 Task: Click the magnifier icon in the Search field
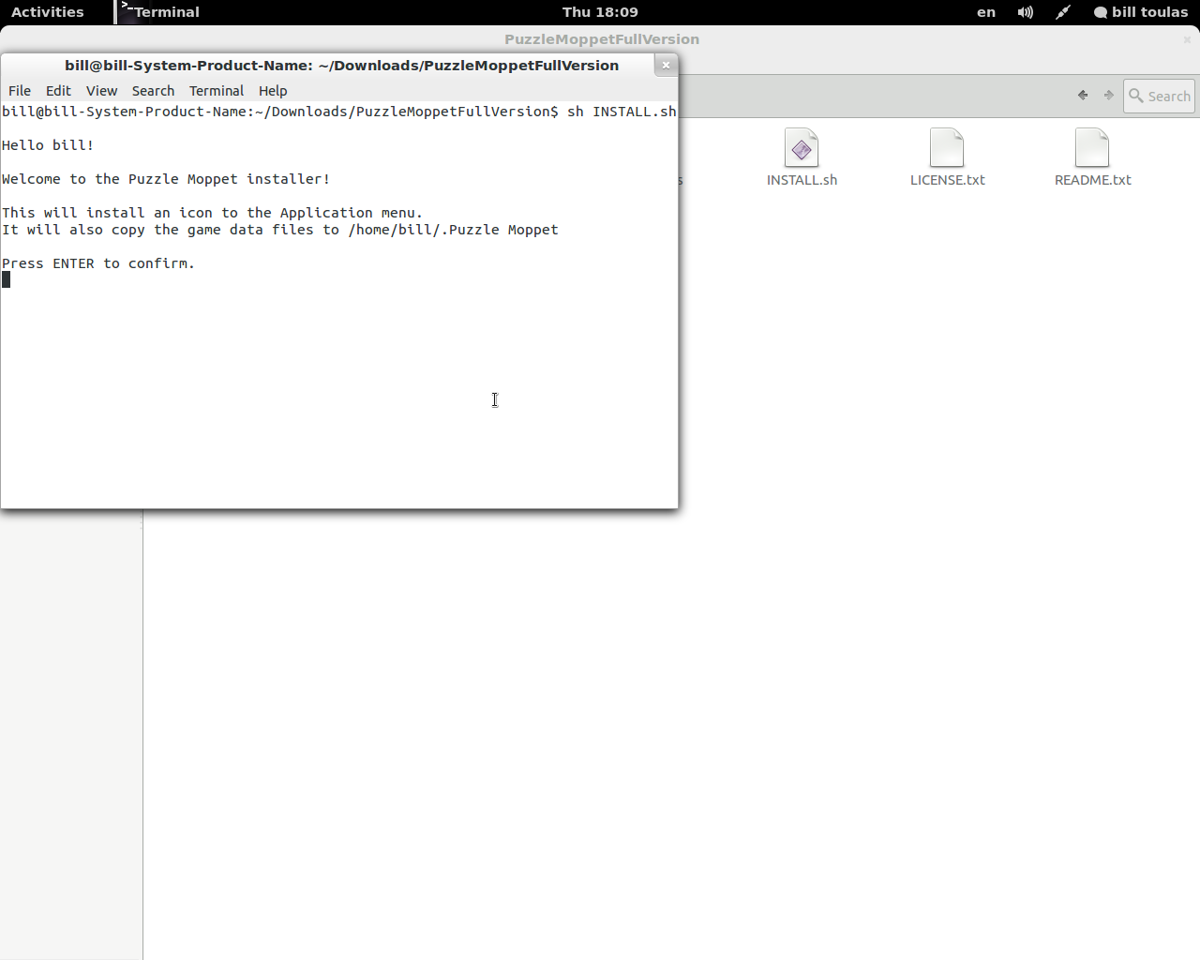(x=1136, y=96)
